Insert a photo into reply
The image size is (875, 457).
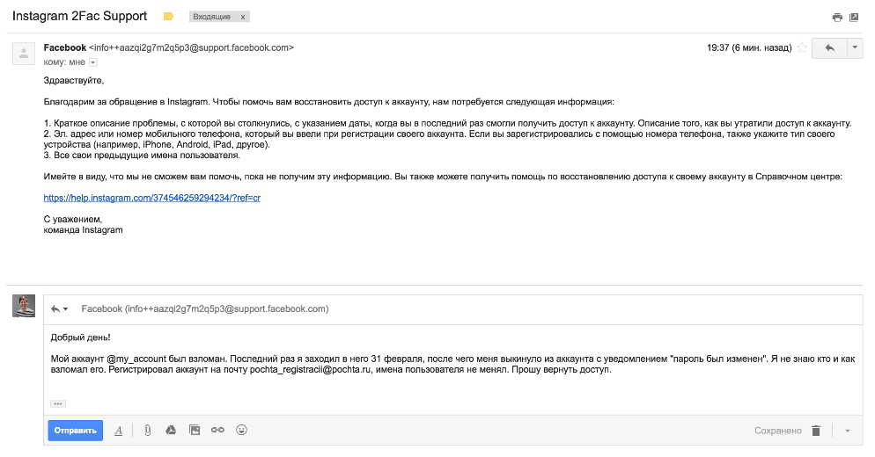point(195,430)
